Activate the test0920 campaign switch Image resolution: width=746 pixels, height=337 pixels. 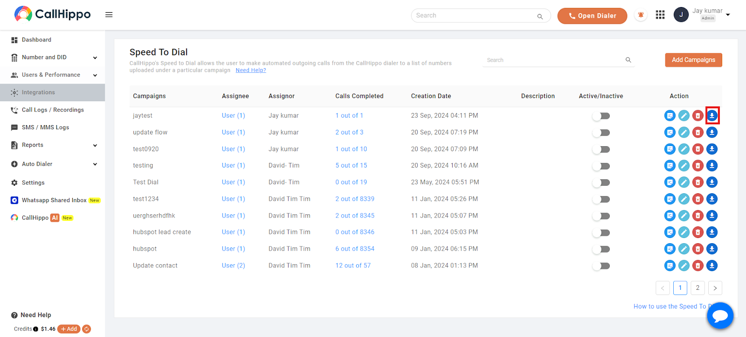click(601, 149)
